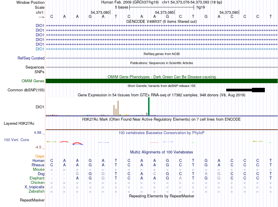This screenshot has height=207, width=278.
Task: Open the RefSeq Curated track label
Action: tap(31, 58)
